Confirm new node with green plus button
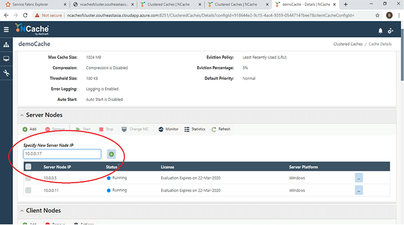This screenshot has height=225, width=404. click(112, 154)
